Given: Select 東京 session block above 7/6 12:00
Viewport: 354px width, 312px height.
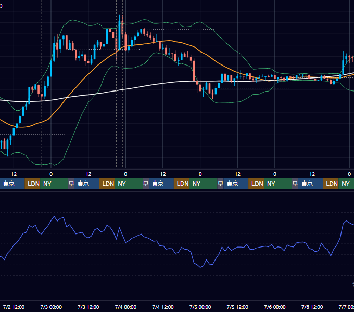Looking at the screenshot, I should pyautogui.click(x=311, y=184).
